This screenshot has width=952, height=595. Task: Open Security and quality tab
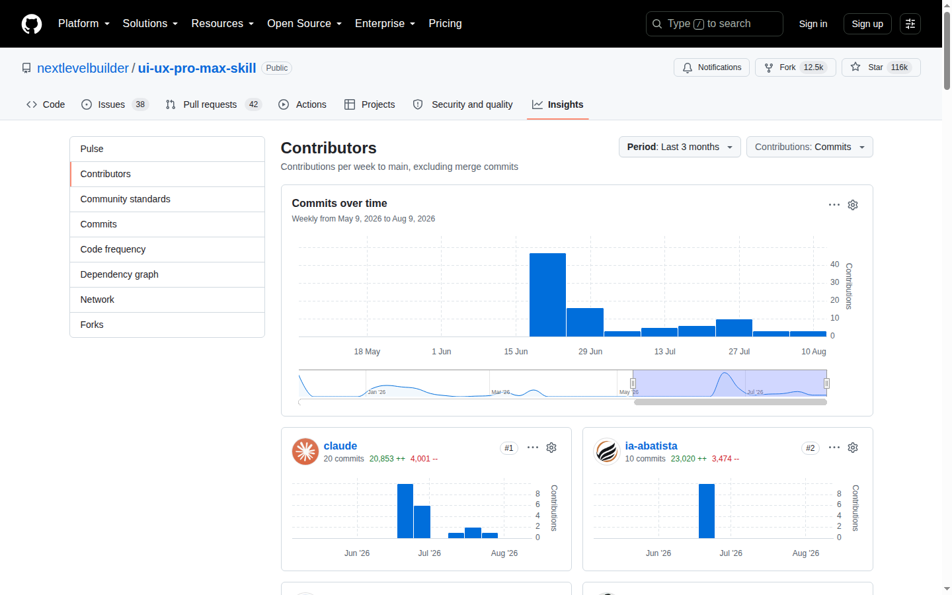click(x=463, y=104)
